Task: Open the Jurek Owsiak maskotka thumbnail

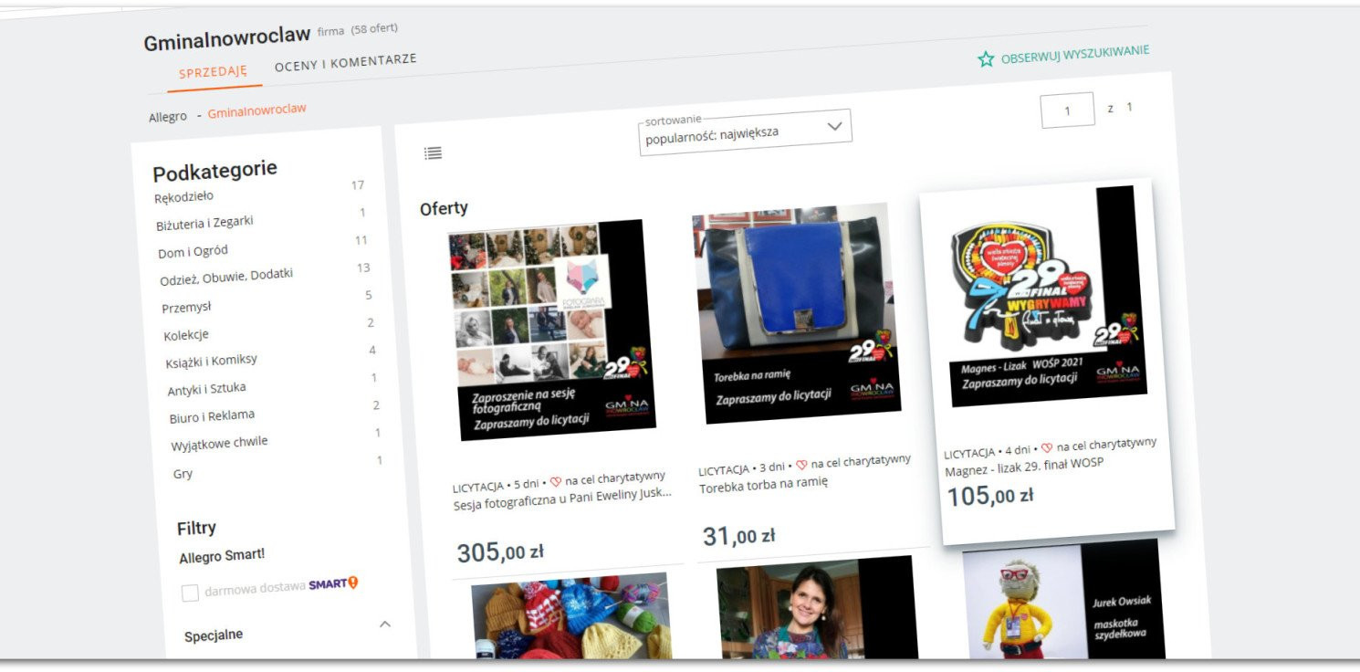Action: (x=1062, y=598)
